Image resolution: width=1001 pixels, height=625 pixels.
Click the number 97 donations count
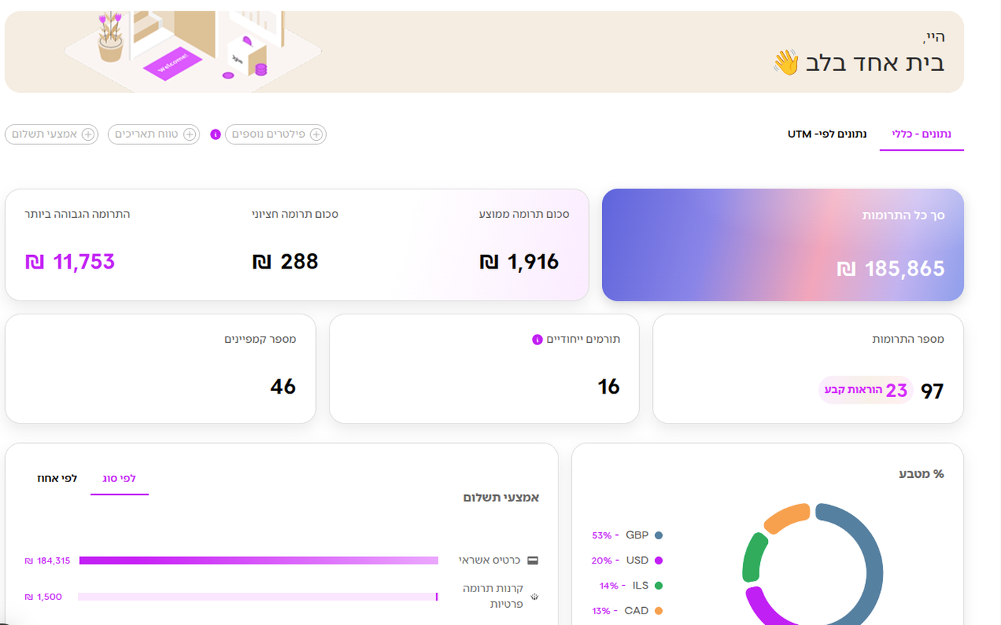[932, 391]
